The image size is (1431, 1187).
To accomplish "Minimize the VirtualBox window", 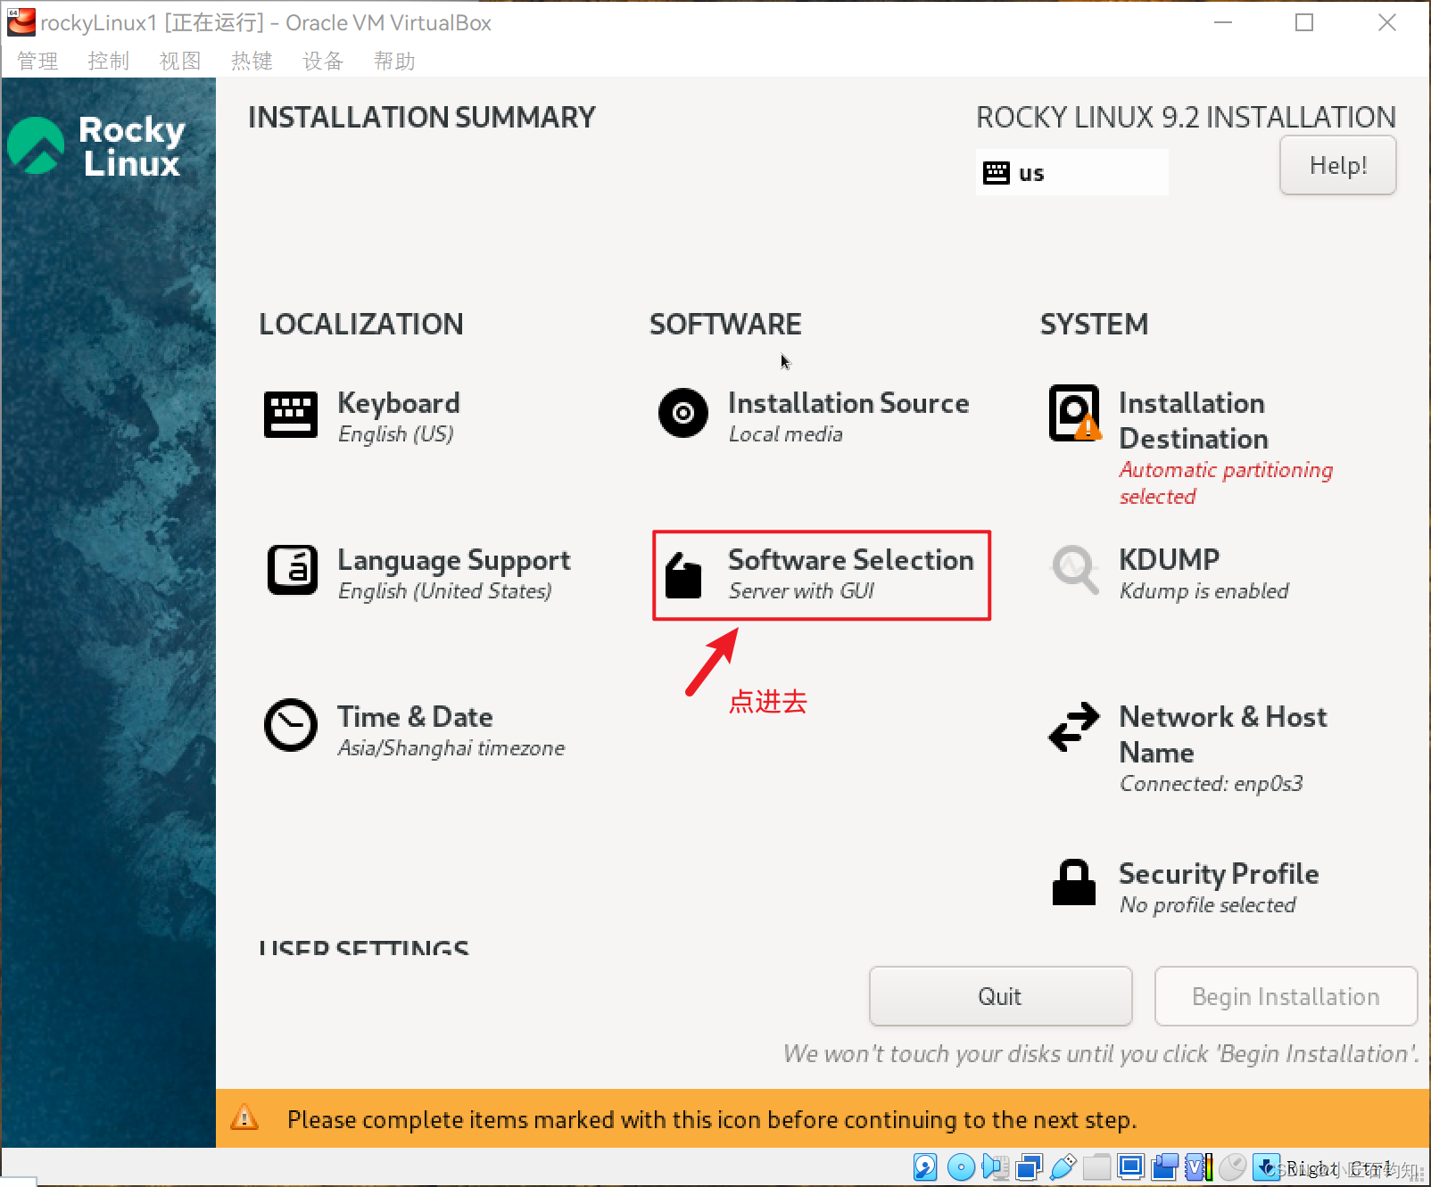I will 1223,22.
